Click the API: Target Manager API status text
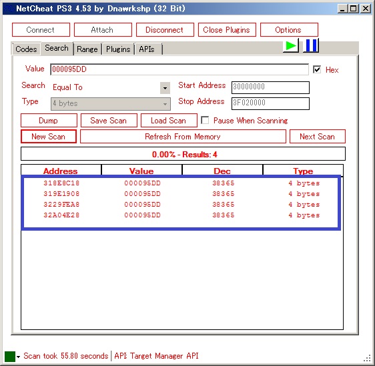Screen dimensions: 375x366 click(x=156, y=356)
